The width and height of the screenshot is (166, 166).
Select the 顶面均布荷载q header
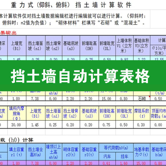(x=158, y=113)
